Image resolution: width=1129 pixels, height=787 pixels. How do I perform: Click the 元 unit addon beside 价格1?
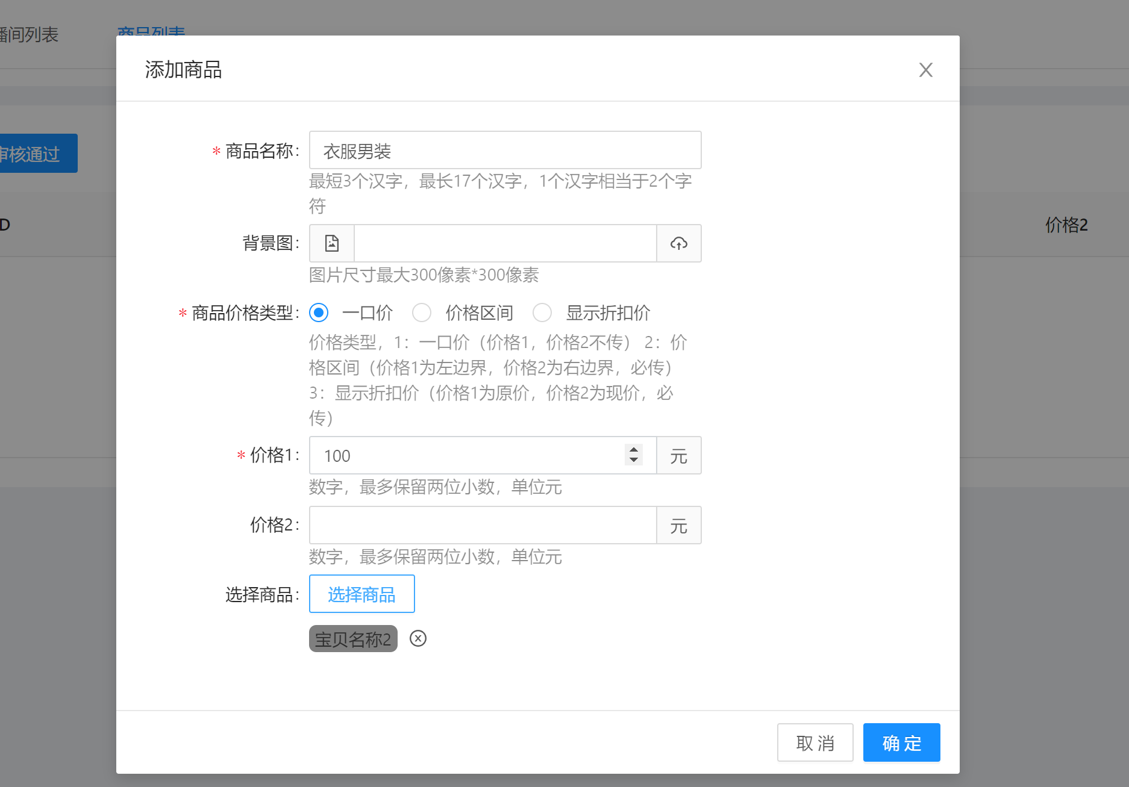[678, 456]
